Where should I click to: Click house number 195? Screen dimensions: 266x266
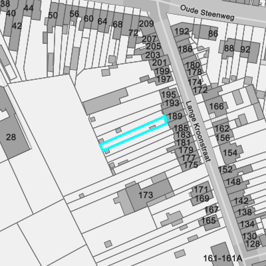point(168,94)
